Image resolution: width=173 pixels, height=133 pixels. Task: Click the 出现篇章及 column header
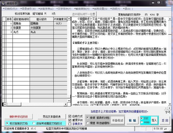point(60,19)
